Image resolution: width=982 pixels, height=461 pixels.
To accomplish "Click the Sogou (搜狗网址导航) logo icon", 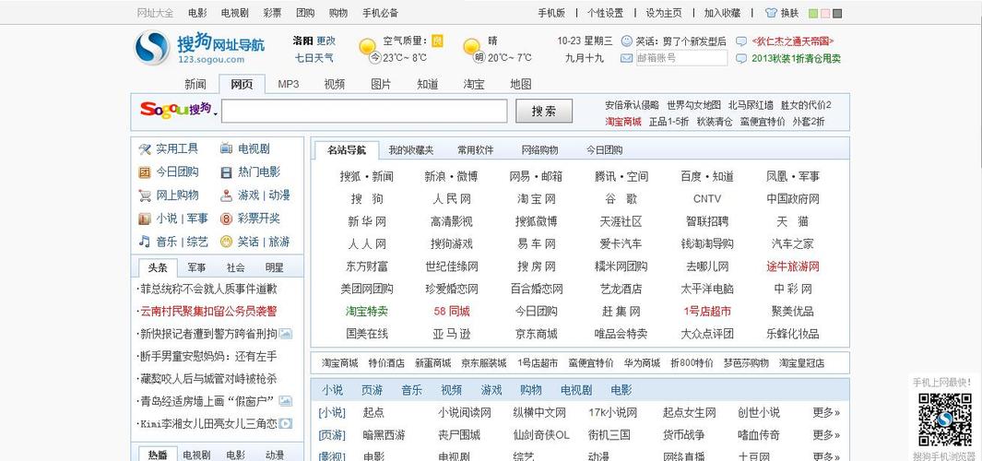I will click(x=152, y=48).
